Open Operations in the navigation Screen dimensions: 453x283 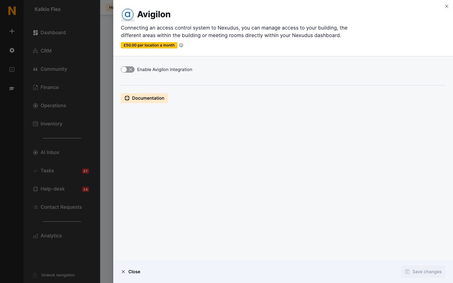point(50,106)
